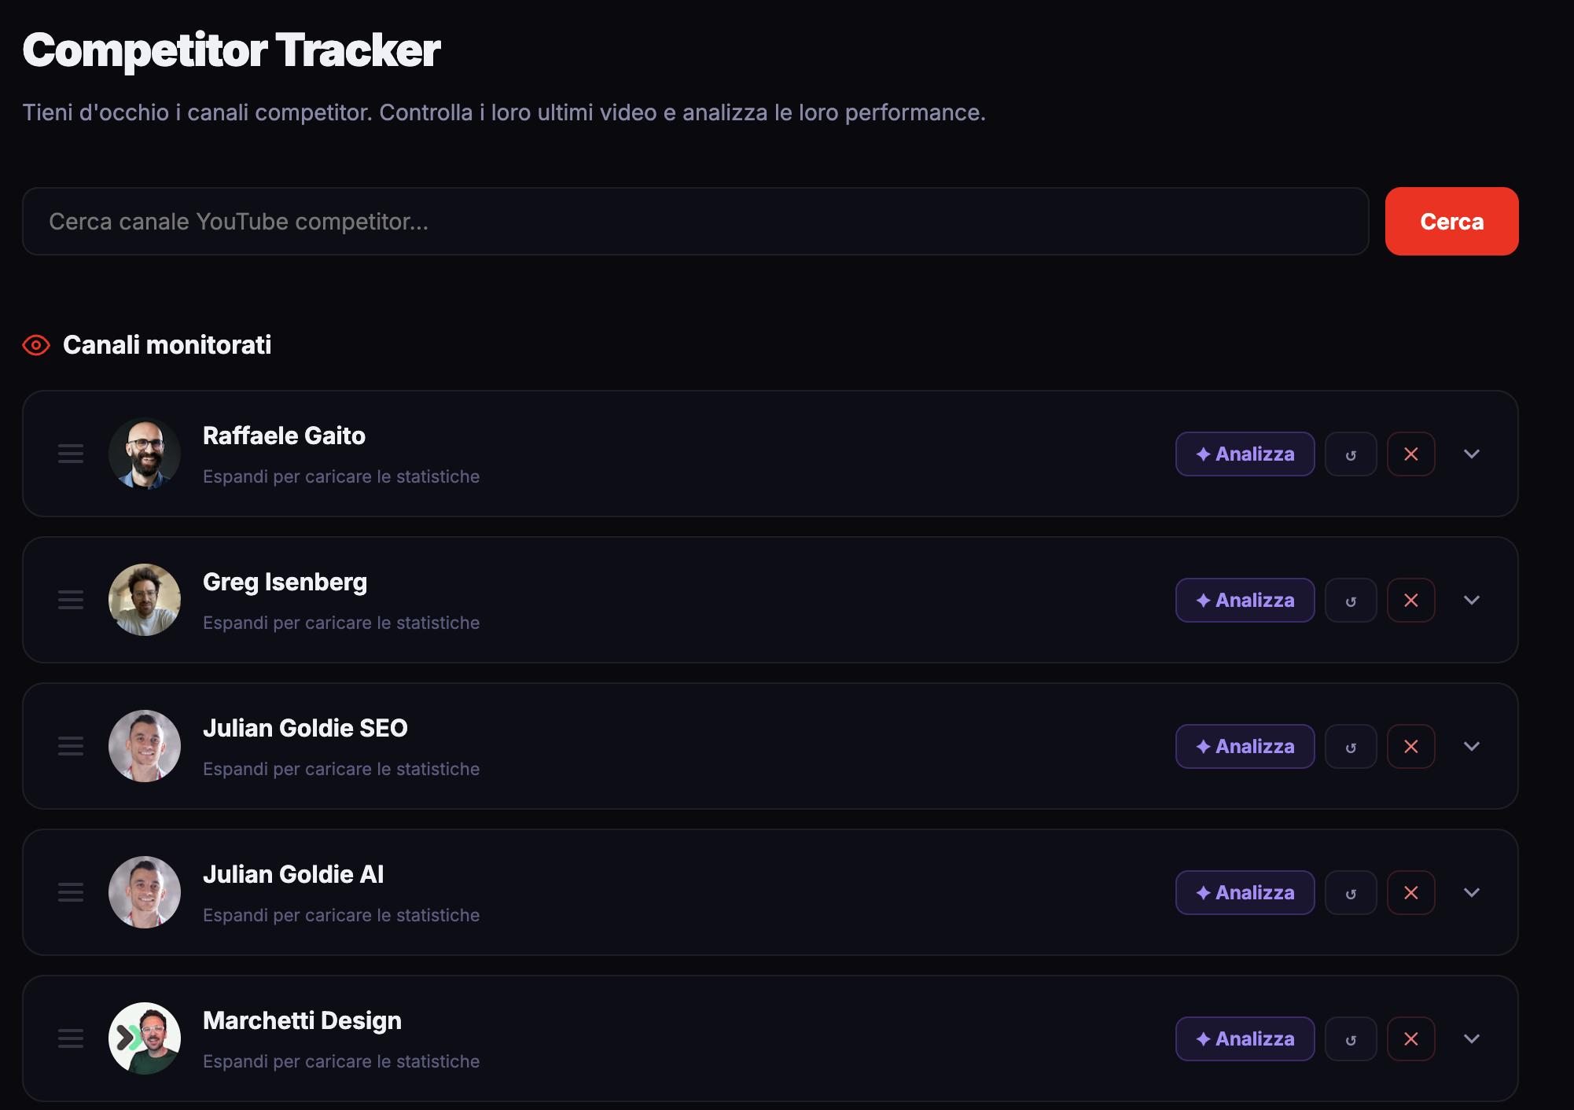Click the refresh icon for Marchetti Design
This screenshot has width=1574, height=1110.
1351,1038
